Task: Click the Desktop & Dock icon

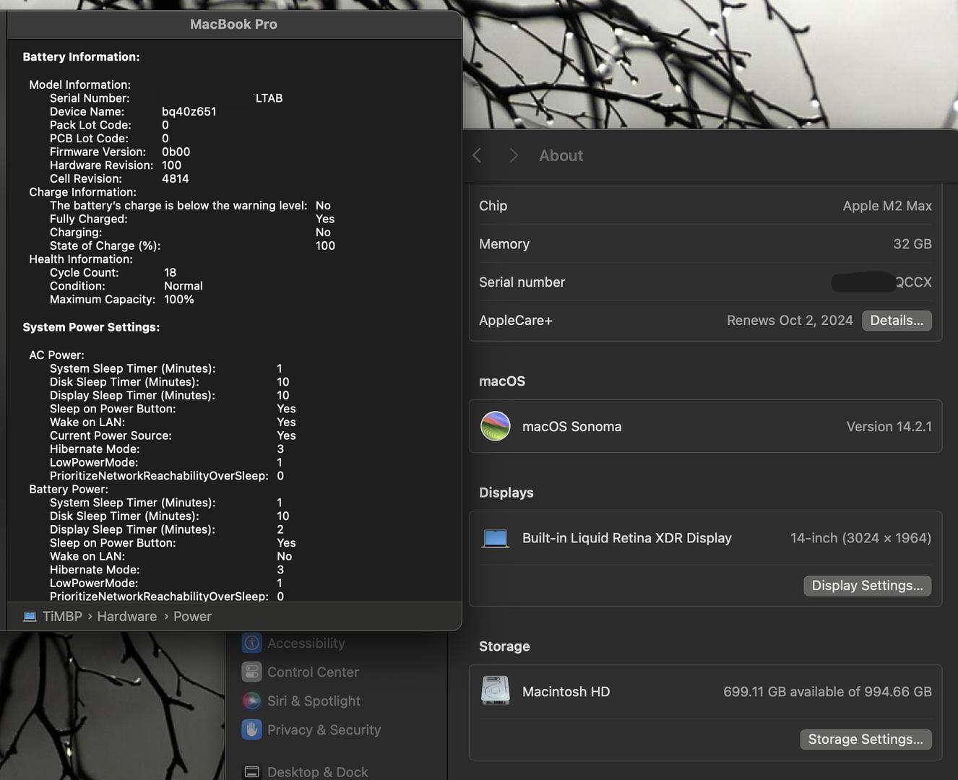Action: pyautogui.click(x=251, y=771)
